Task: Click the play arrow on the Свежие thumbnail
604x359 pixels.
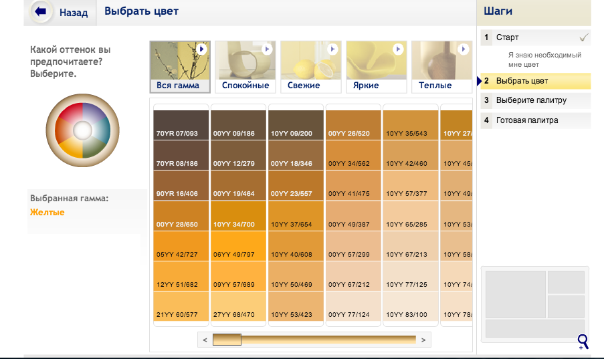Action: click(332, 49)
